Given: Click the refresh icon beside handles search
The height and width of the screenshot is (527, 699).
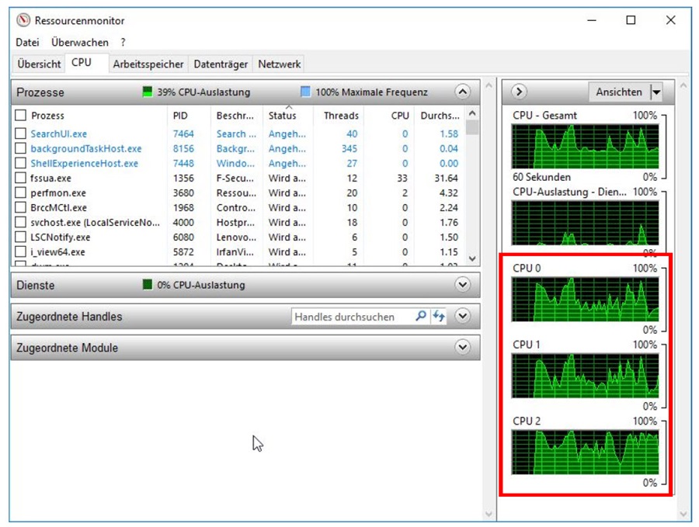Looking at the screenshot, I should pyautogui.click(x=439, y=317).
